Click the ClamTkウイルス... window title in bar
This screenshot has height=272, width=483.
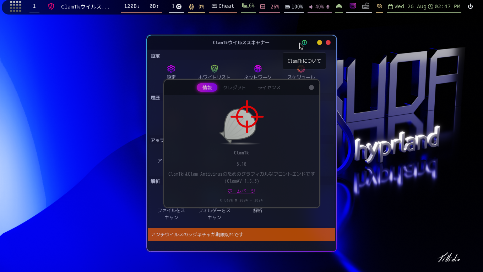coord(86,6)
